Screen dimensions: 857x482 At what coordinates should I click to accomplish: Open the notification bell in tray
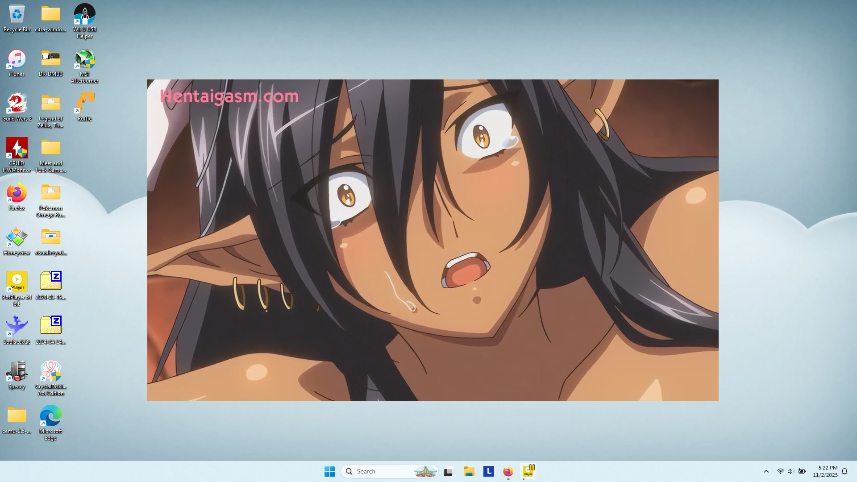pyautogui.click(x=845, y=471)
